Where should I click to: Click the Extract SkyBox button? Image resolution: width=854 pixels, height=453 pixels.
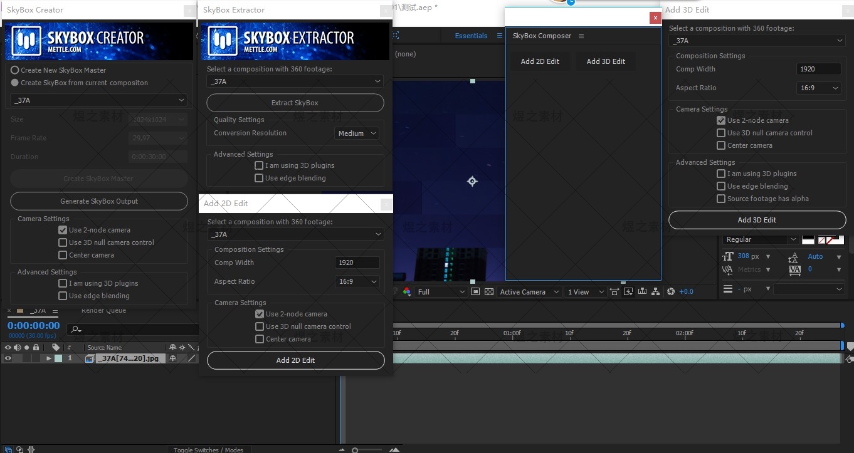(x=295, y=103)
